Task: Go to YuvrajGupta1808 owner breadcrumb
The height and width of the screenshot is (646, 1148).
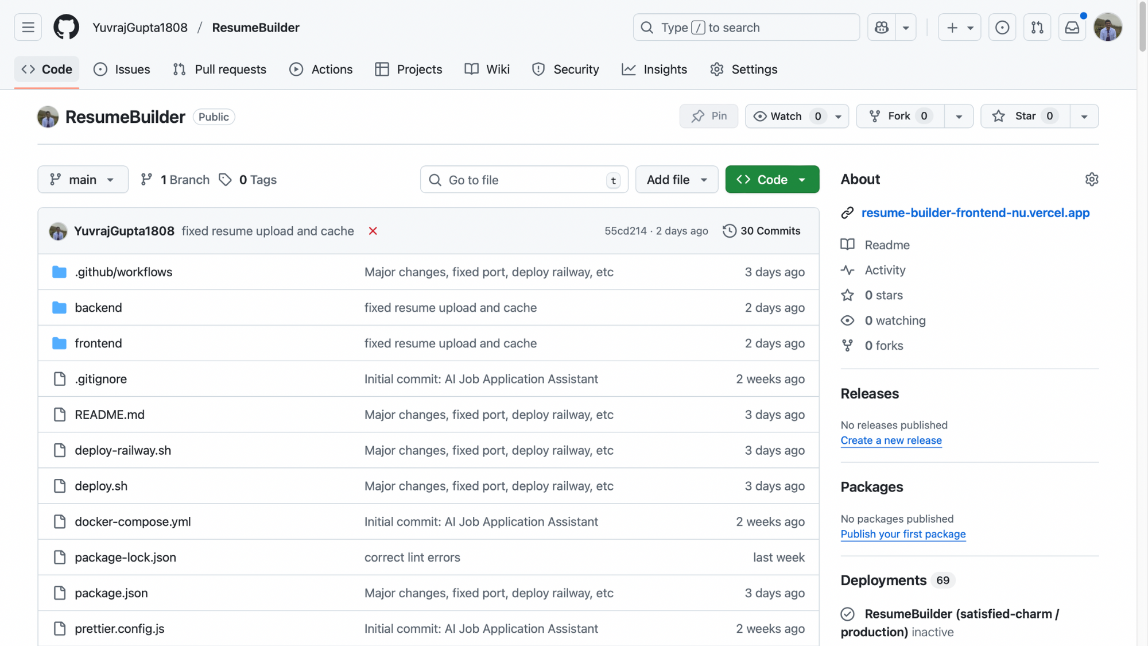Action: [140, 28]
